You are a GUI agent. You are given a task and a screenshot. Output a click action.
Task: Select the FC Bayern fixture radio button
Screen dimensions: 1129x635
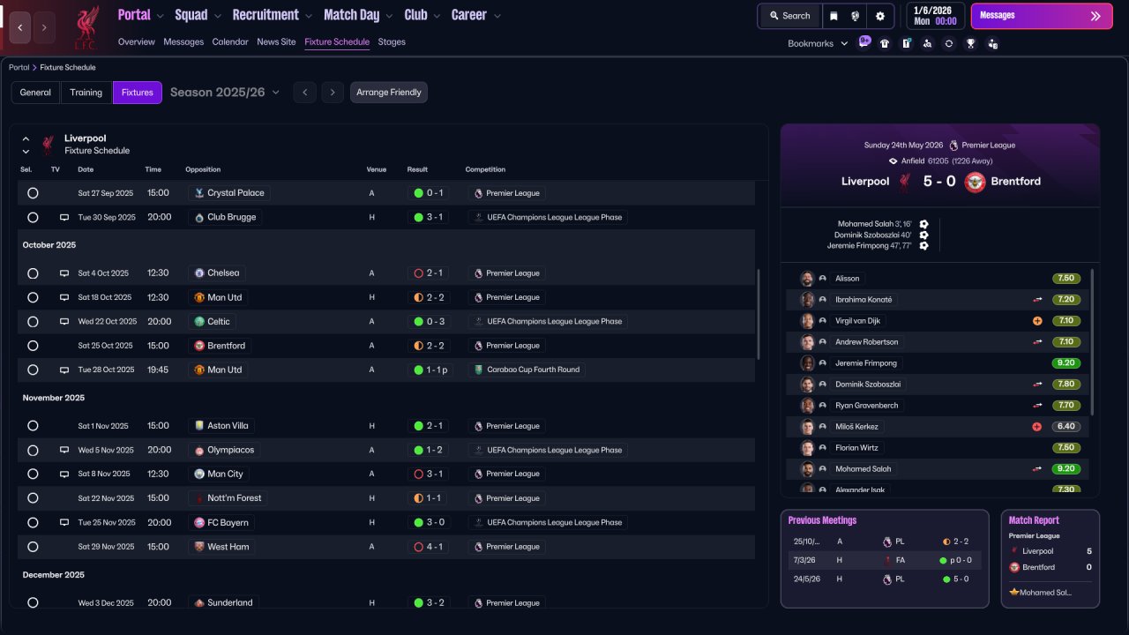click(33, 523)
